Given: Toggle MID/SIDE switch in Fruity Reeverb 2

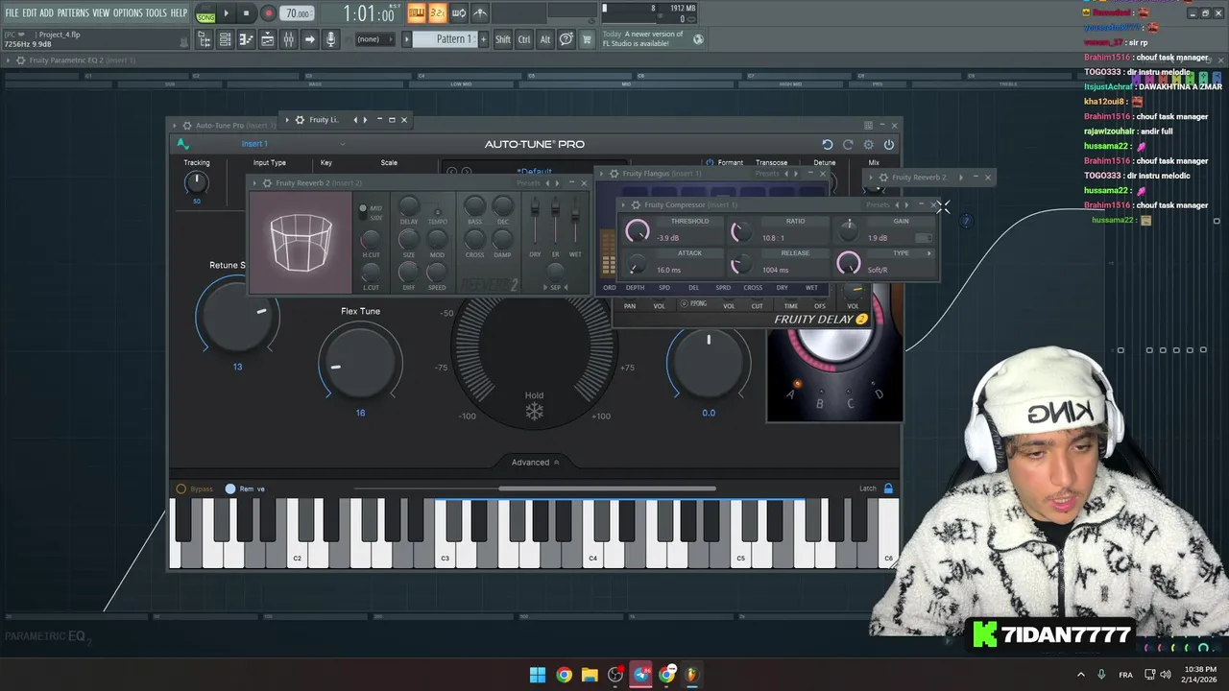Looking at the screenshot, I should click(x=363, y=212).
